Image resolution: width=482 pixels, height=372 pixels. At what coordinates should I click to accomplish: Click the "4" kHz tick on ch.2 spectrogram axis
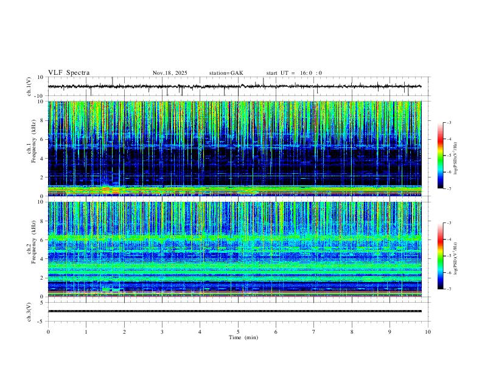coord(42,259)
